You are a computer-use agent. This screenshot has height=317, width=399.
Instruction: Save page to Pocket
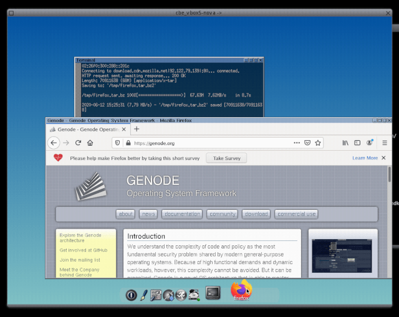(x=307, y=143)
